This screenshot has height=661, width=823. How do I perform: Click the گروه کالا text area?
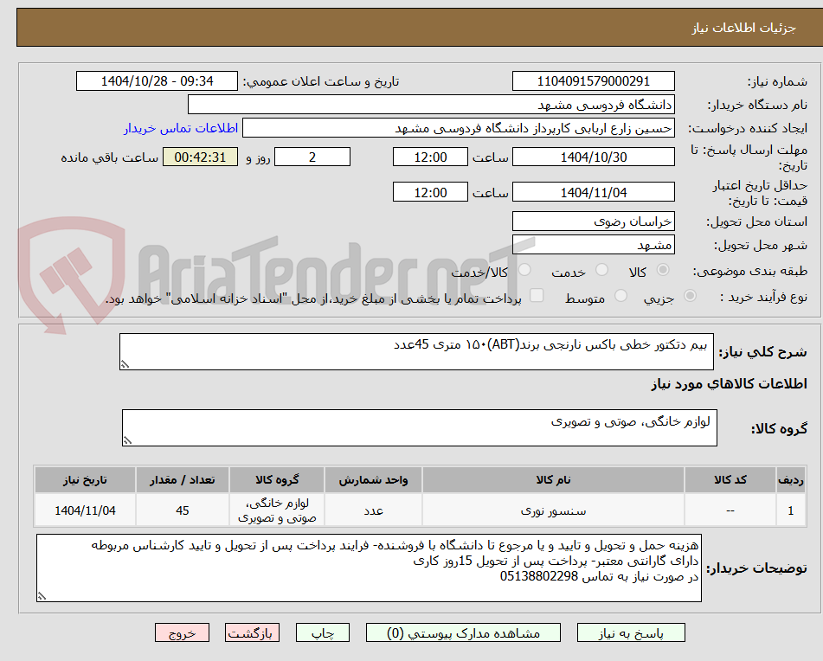point(420,427)
